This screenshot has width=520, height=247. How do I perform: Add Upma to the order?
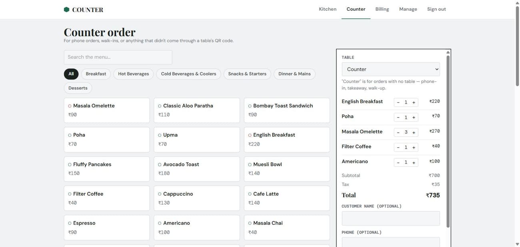pyautogui.click(x=197, y=139)
